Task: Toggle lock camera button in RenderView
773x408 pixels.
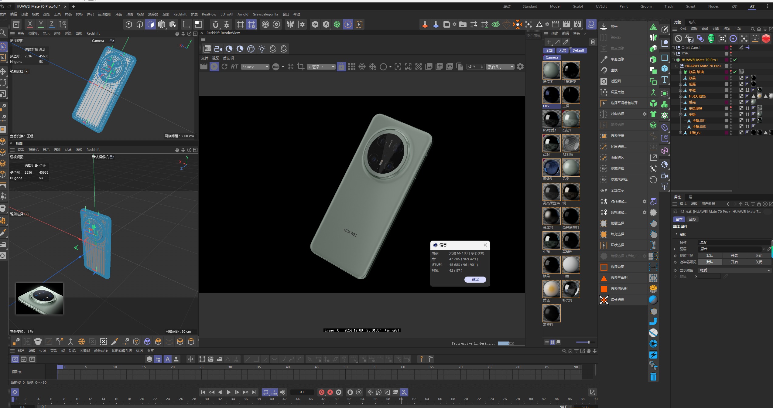Action: pos(341,66)
